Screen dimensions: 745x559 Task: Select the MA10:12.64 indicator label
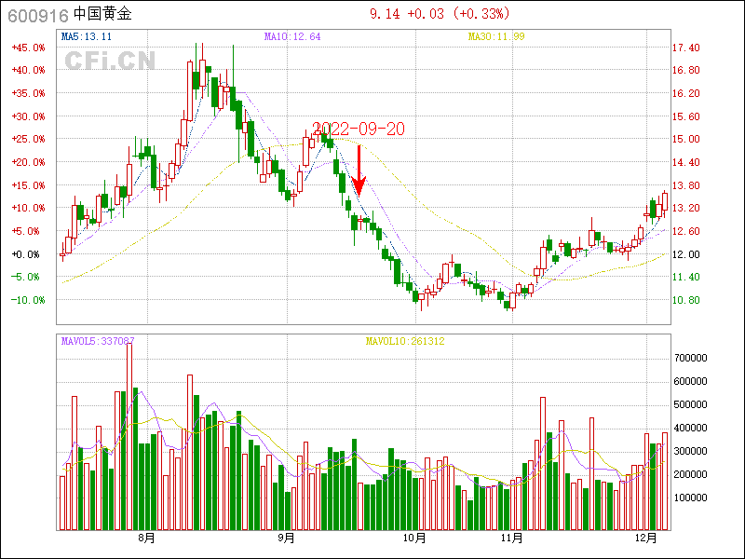click(292, 36)
